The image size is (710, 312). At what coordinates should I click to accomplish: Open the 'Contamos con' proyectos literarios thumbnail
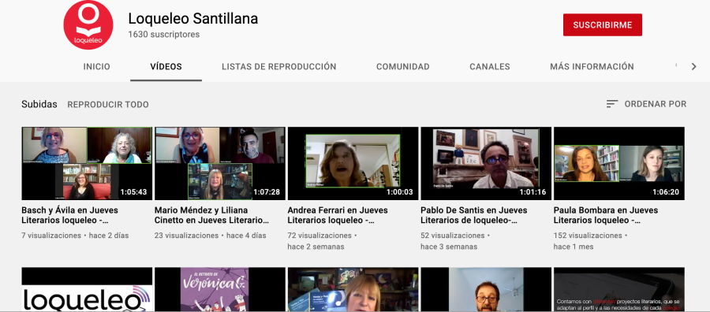[x=619, y=289]
